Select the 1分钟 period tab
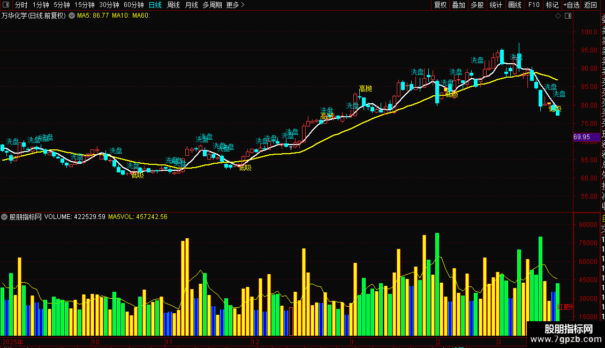The image size is (605, 348). click(41, 5)
